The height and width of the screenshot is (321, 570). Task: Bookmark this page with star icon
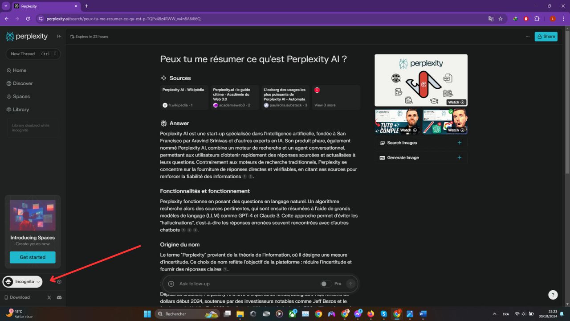(501, 19)
